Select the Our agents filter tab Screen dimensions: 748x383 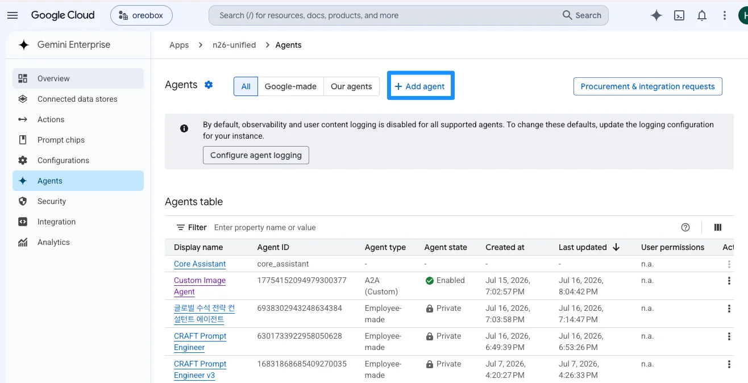pos(351,86)
